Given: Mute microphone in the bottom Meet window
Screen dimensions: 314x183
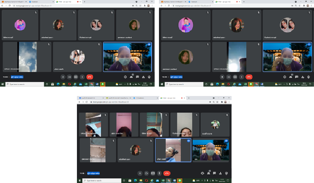Looking at the screenshot, I should [x=140, y=173].
